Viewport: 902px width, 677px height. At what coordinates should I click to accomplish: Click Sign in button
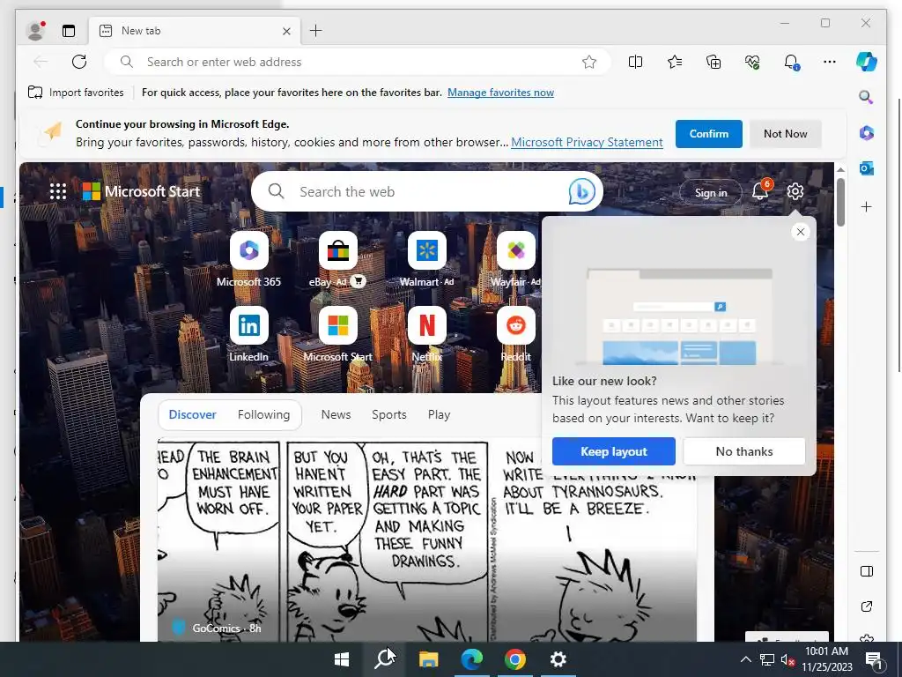711,193
